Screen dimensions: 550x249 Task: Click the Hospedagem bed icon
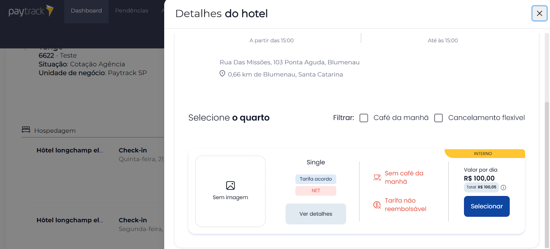coord(26,130)
